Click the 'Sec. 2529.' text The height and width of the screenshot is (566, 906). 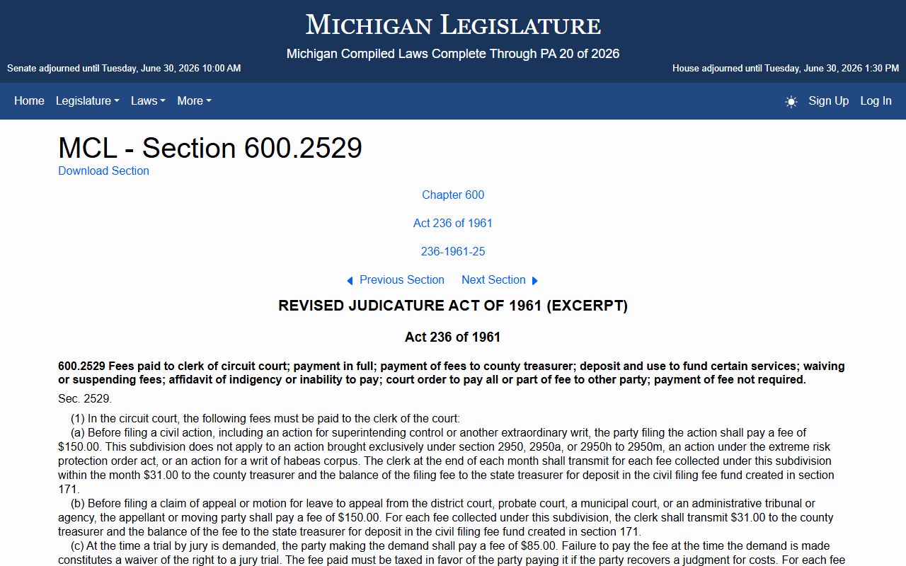(x=85, y=398)
